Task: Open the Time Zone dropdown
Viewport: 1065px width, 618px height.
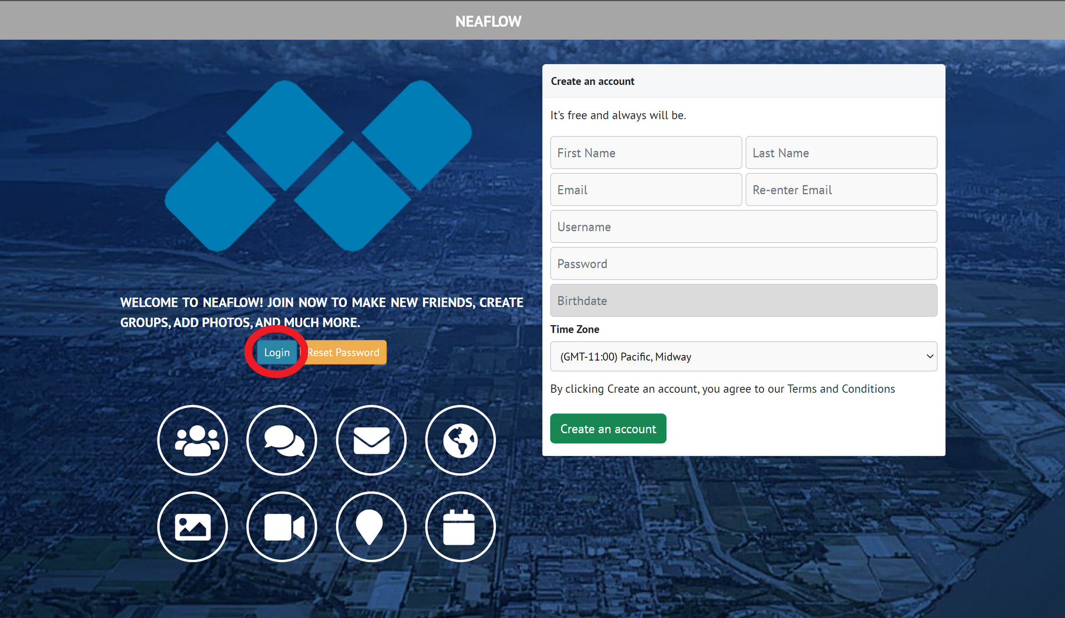Action: click(x=743, y=357)
